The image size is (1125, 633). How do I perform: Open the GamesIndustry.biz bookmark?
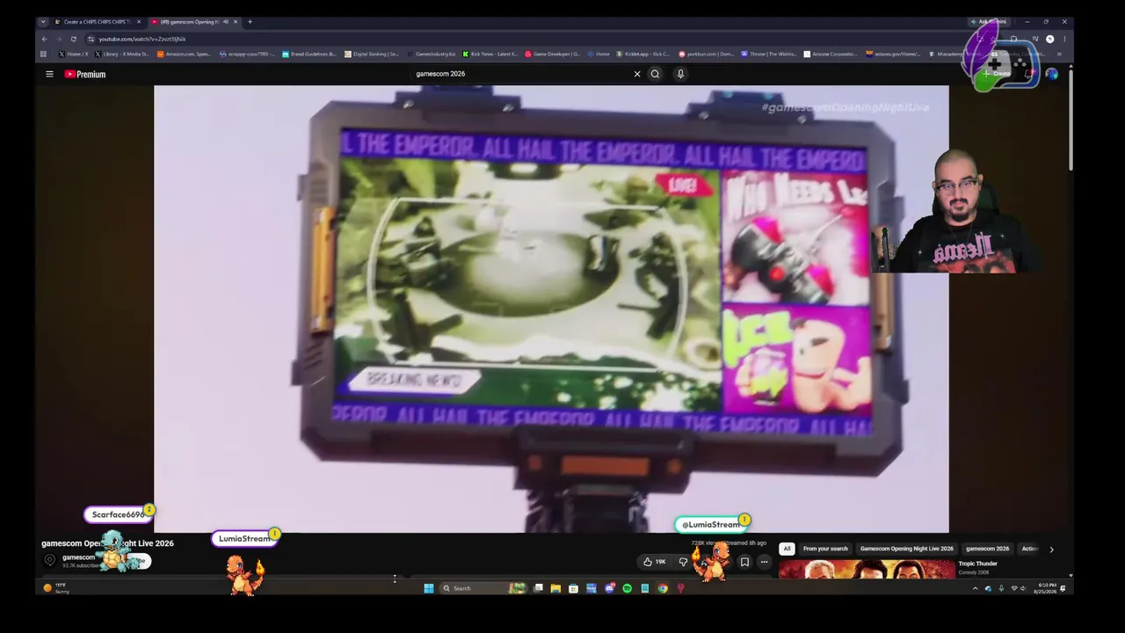pyautogui.click(x=432, y=54)
